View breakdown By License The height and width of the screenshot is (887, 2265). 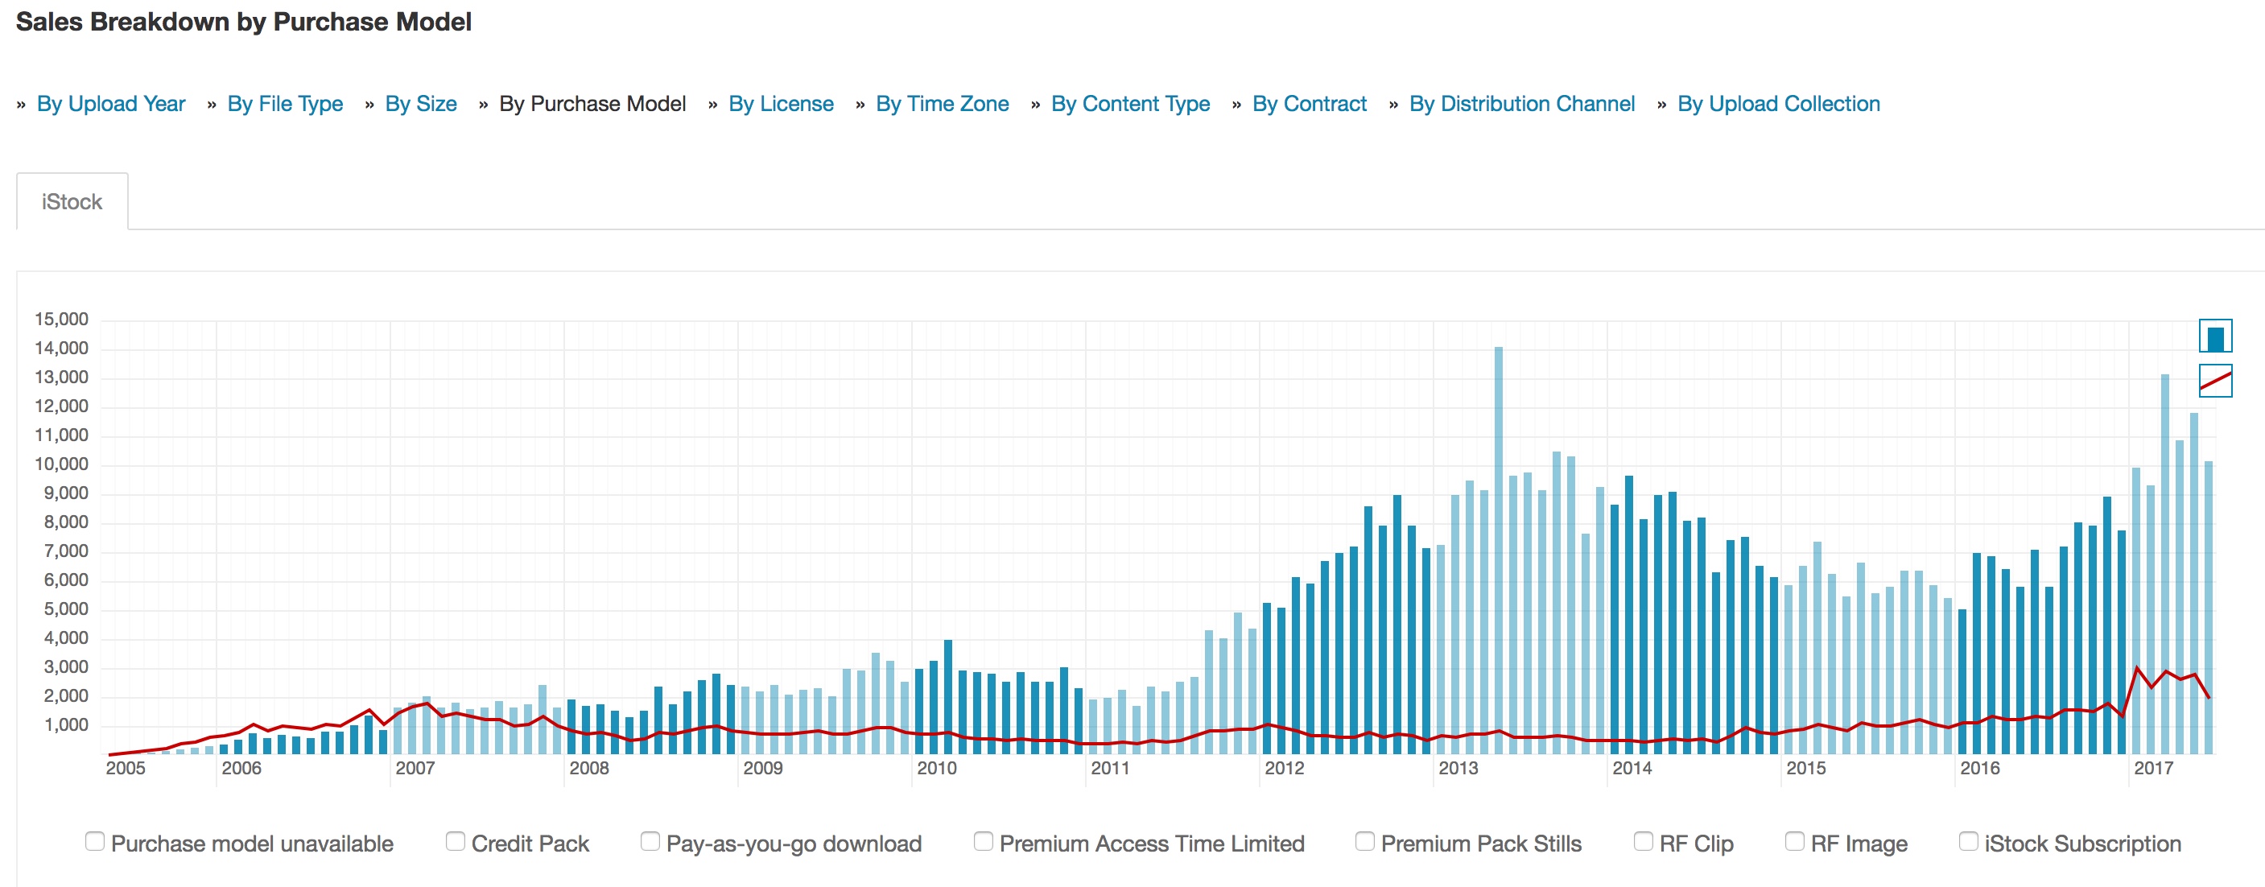(781, 104)
